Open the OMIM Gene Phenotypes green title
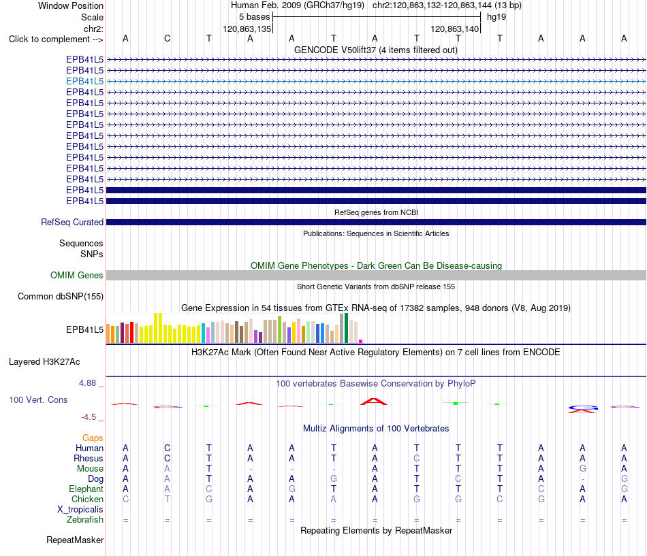The image size is (647, 556). pos(376,265)
